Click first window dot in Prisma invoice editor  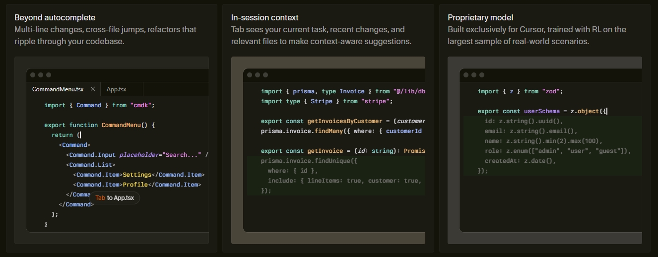(250, 75)
